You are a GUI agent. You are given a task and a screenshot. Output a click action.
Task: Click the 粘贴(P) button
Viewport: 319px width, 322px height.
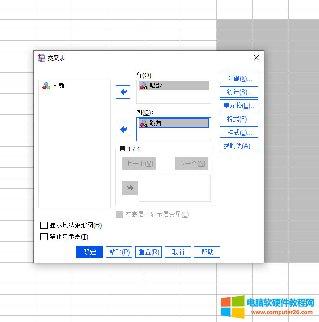pyautogui.click(x=119, y=252)
